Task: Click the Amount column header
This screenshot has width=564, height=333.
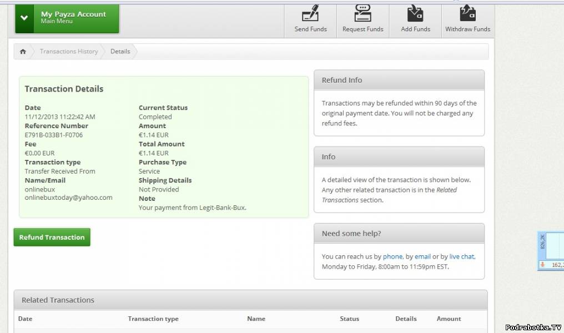Action: tap(449, 319)
